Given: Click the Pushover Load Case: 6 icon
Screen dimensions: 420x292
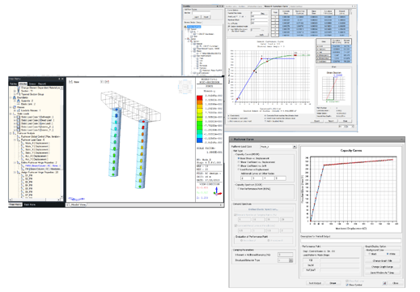Looking at the screenshot, I should click(x=19, y=140).
